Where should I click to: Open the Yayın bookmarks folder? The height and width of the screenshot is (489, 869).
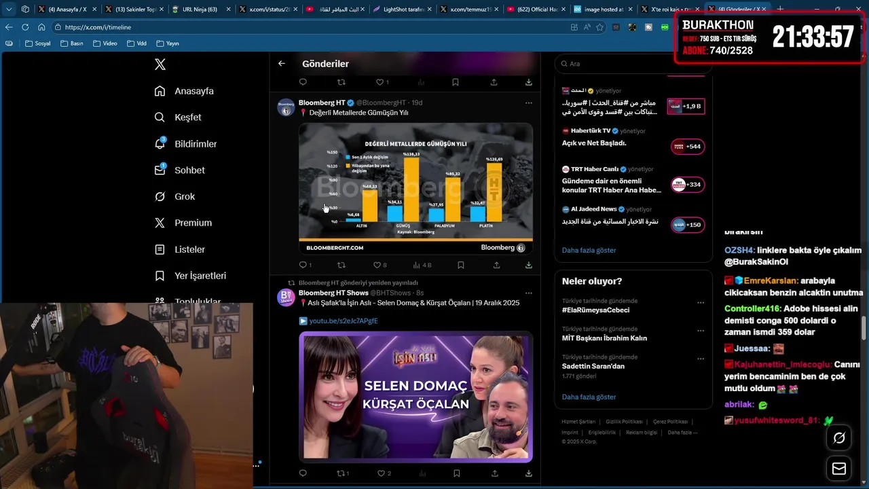pos(168,43)
